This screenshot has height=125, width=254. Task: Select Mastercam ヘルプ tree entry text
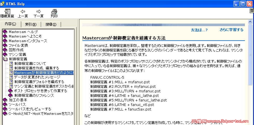pos(23,32)
